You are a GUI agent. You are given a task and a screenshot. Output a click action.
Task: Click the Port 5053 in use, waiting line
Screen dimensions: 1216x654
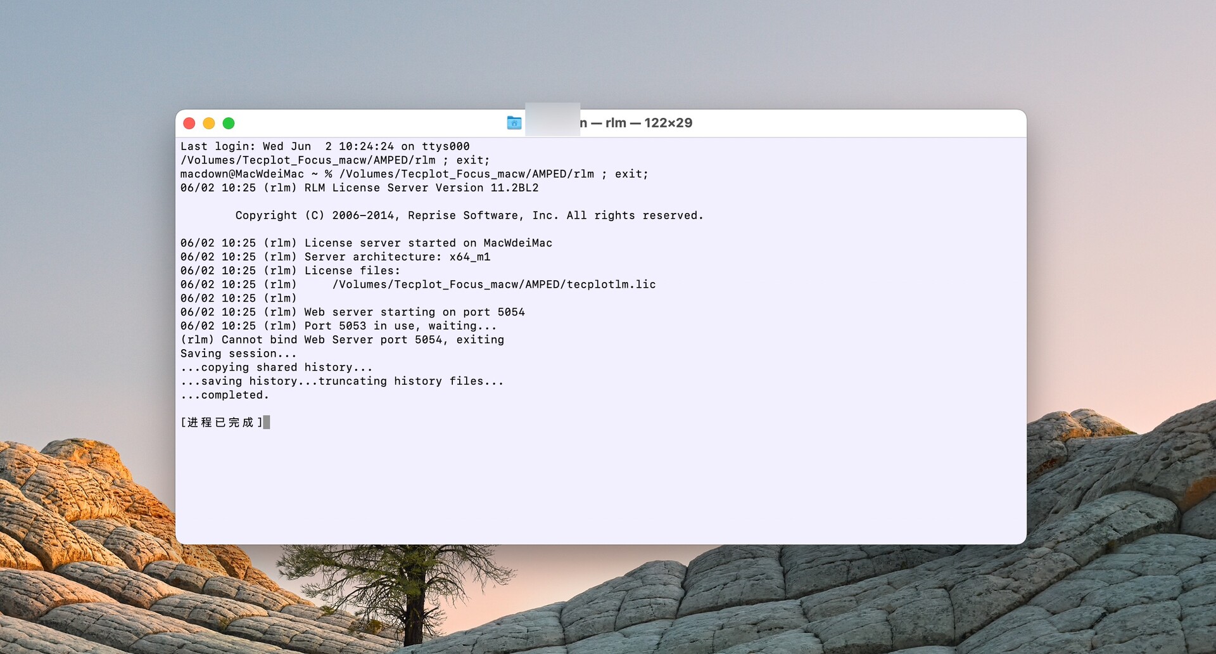coord(338,326)
